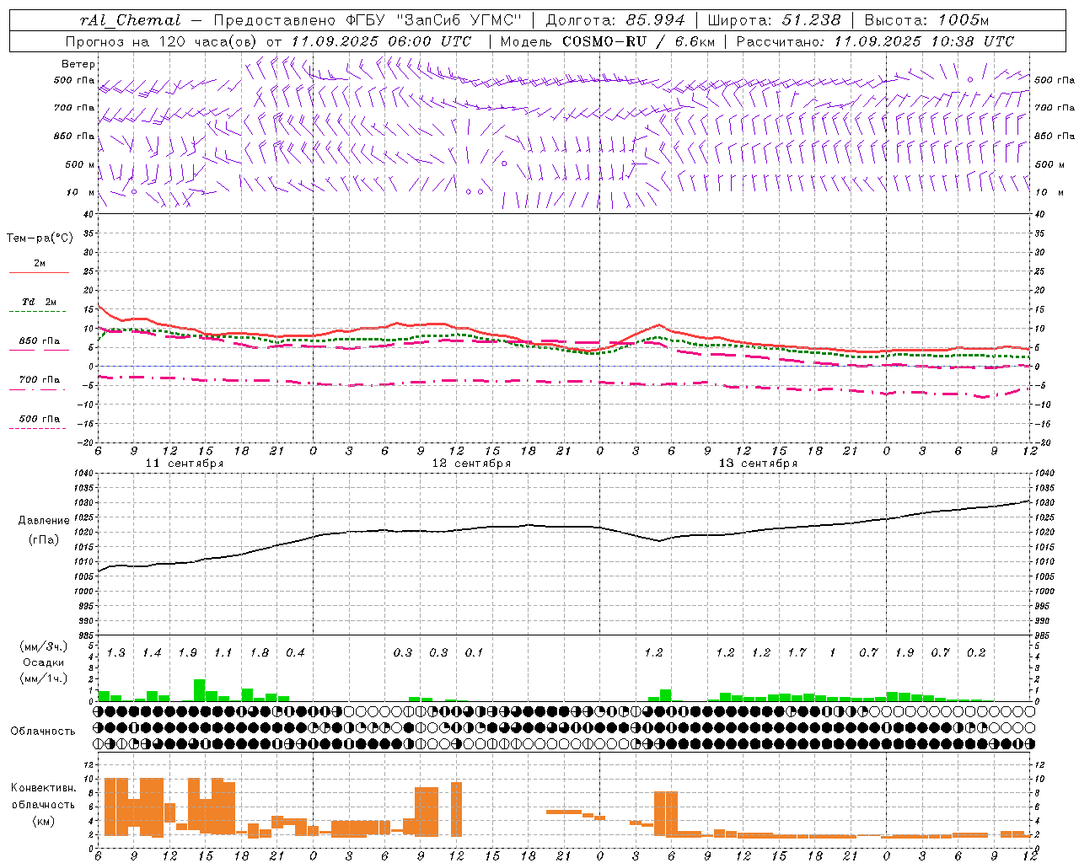Click the Облачность cloudiness label

[x=43, y=731]
